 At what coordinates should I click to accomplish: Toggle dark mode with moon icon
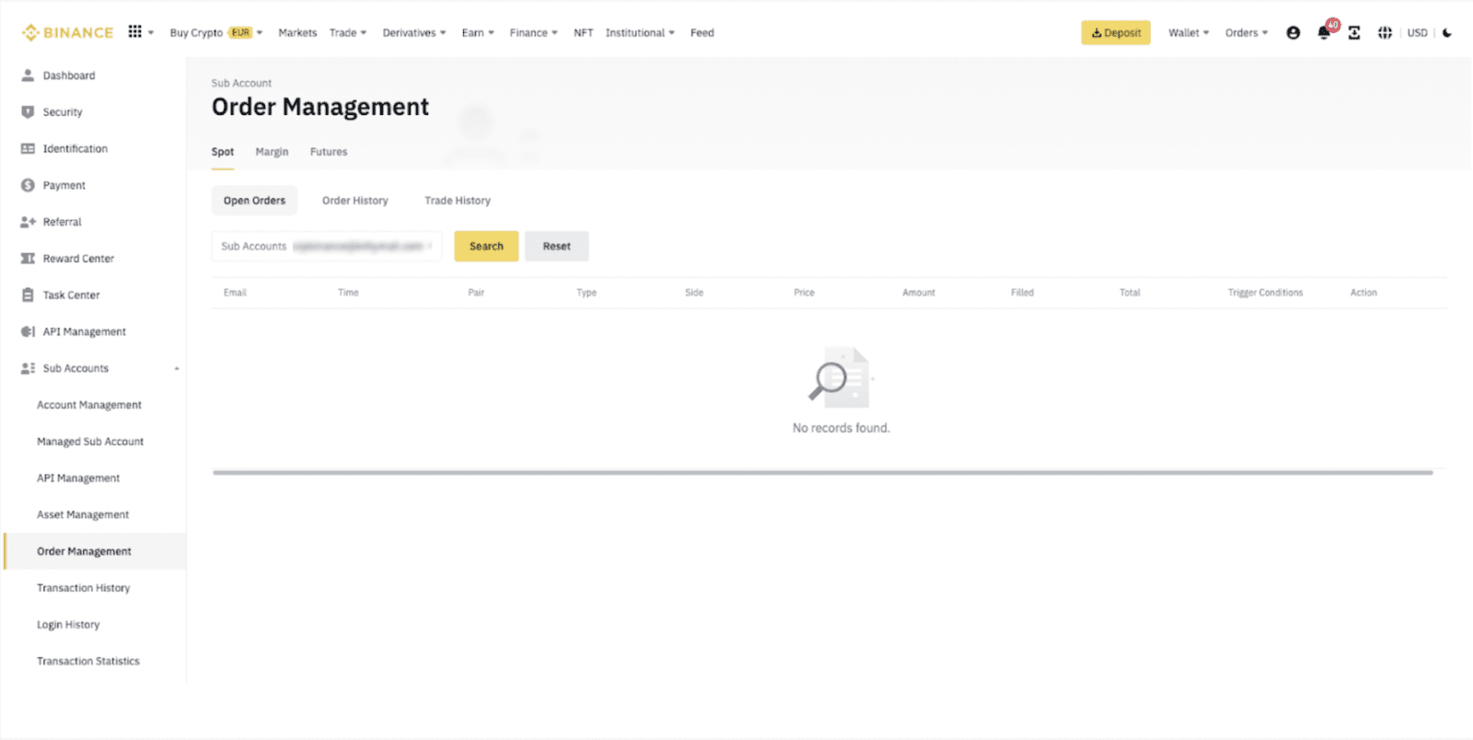[x=1447, y=33]
